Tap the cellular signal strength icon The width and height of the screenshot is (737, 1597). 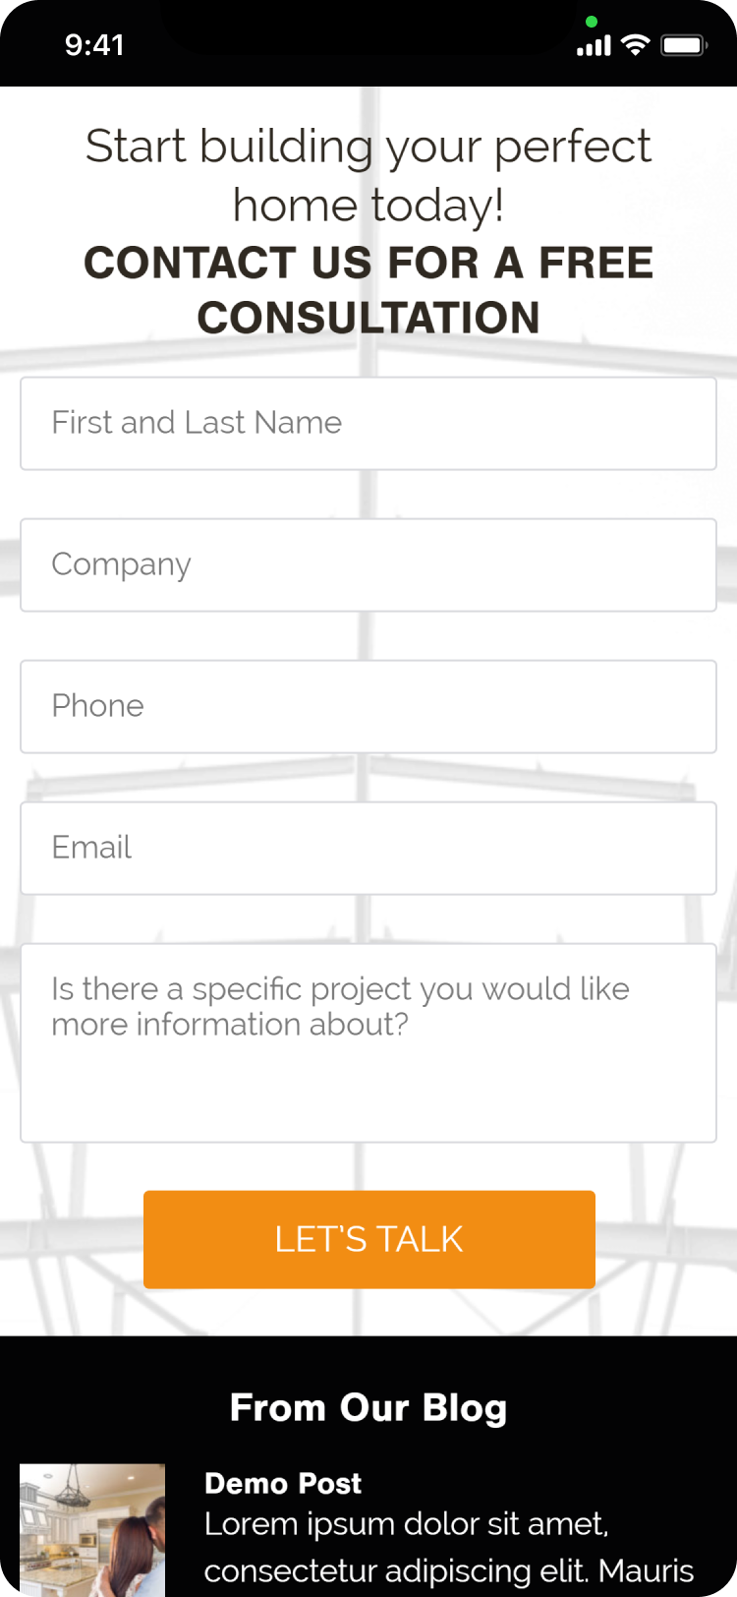[594, 45]
